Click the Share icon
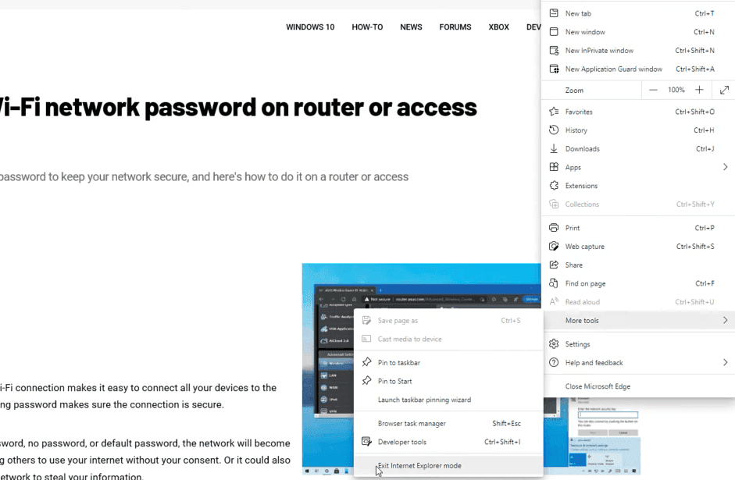 [x=554, y=265]
